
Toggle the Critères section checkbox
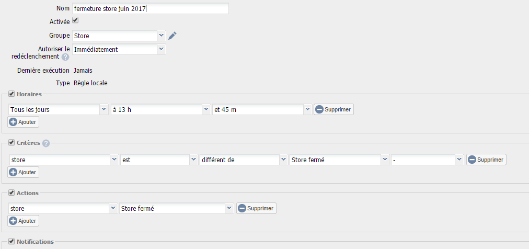click(x=11, y=143)
